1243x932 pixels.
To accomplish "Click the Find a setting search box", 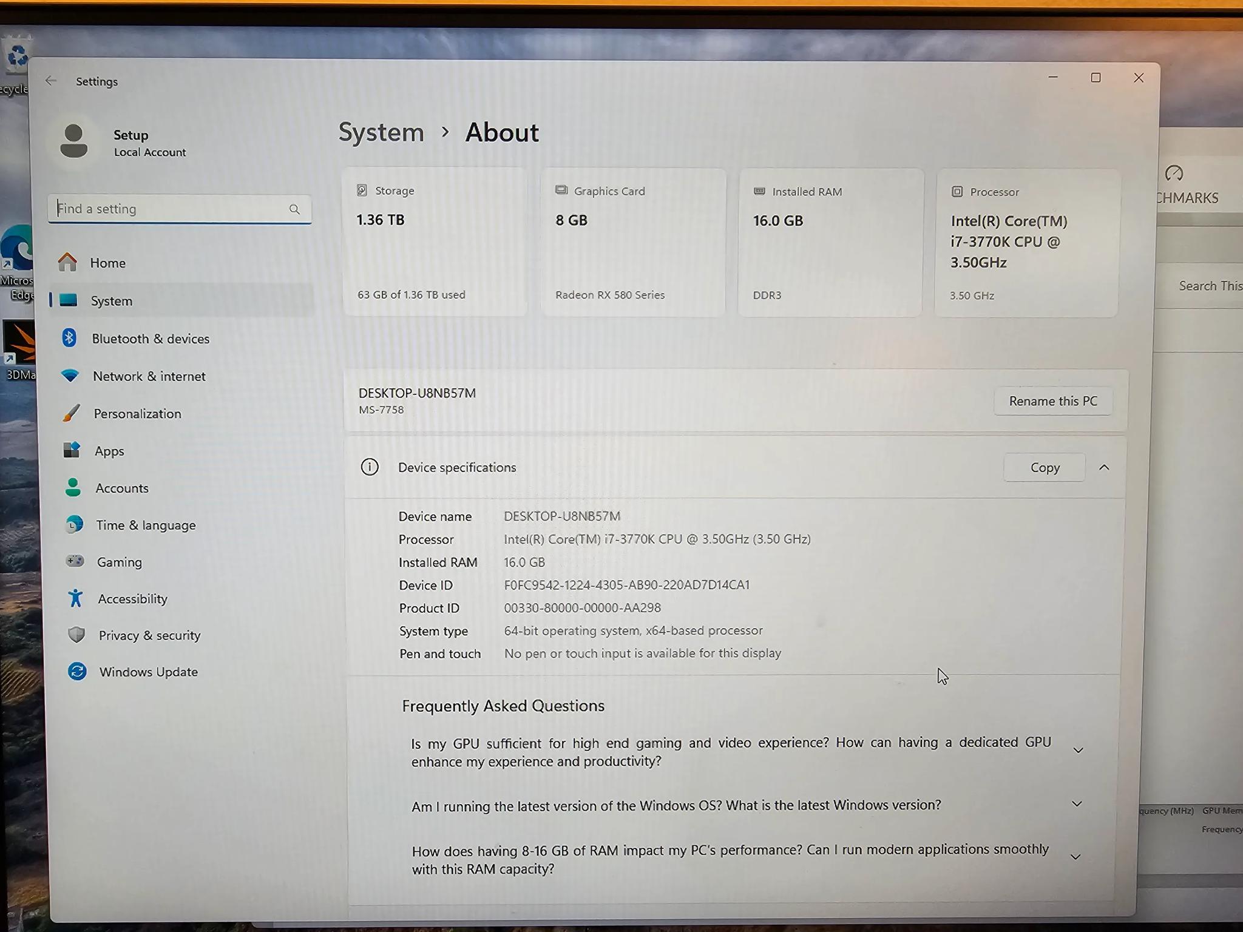I will [x=180, y=209].
